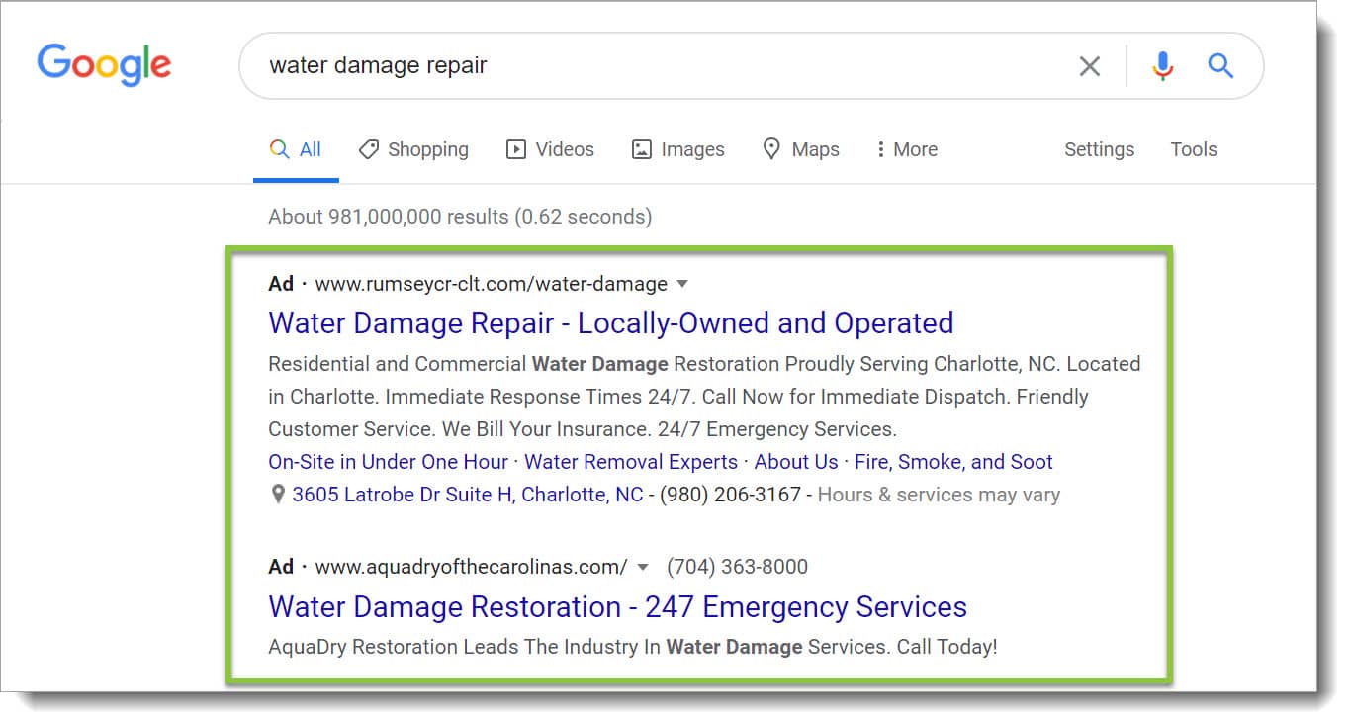Open the Water Removal Experts sitelink
This screenshot has width=1352, height=727.
coord(630,462)
